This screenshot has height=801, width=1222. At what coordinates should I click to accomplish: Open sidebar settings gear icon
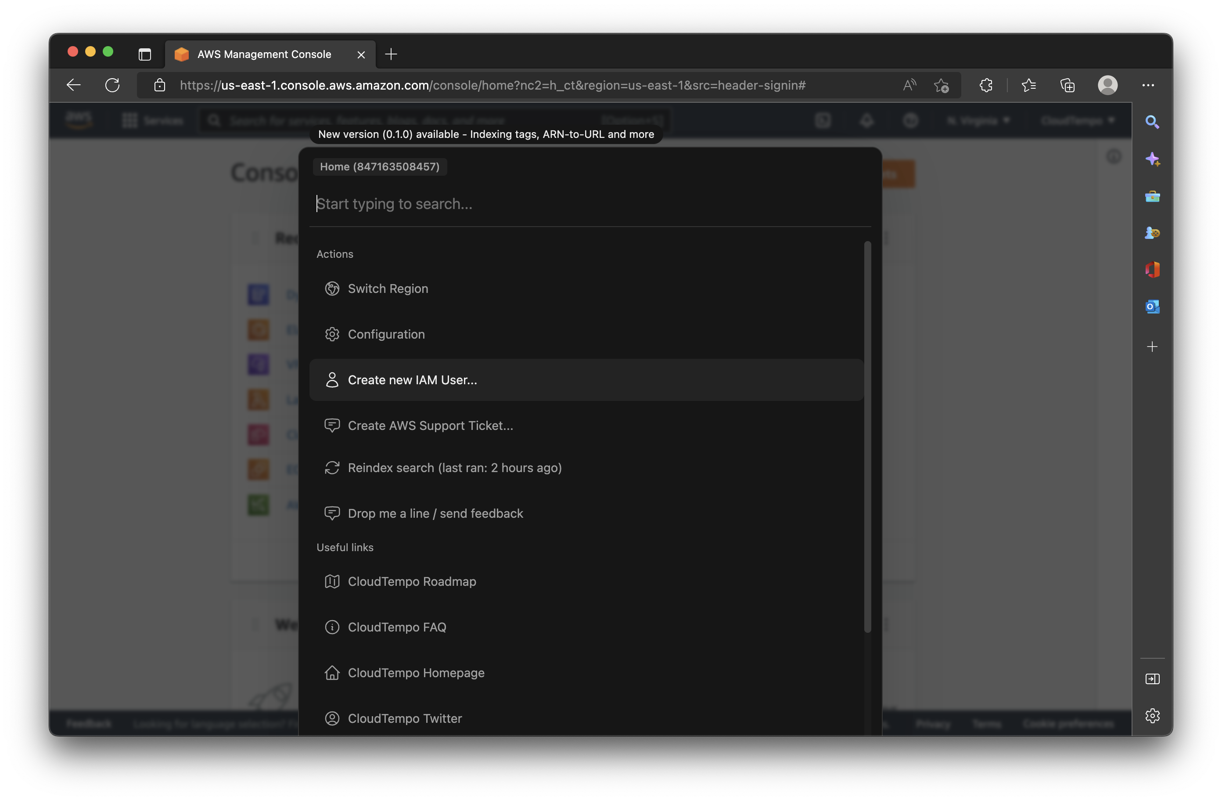[1152, 715]
